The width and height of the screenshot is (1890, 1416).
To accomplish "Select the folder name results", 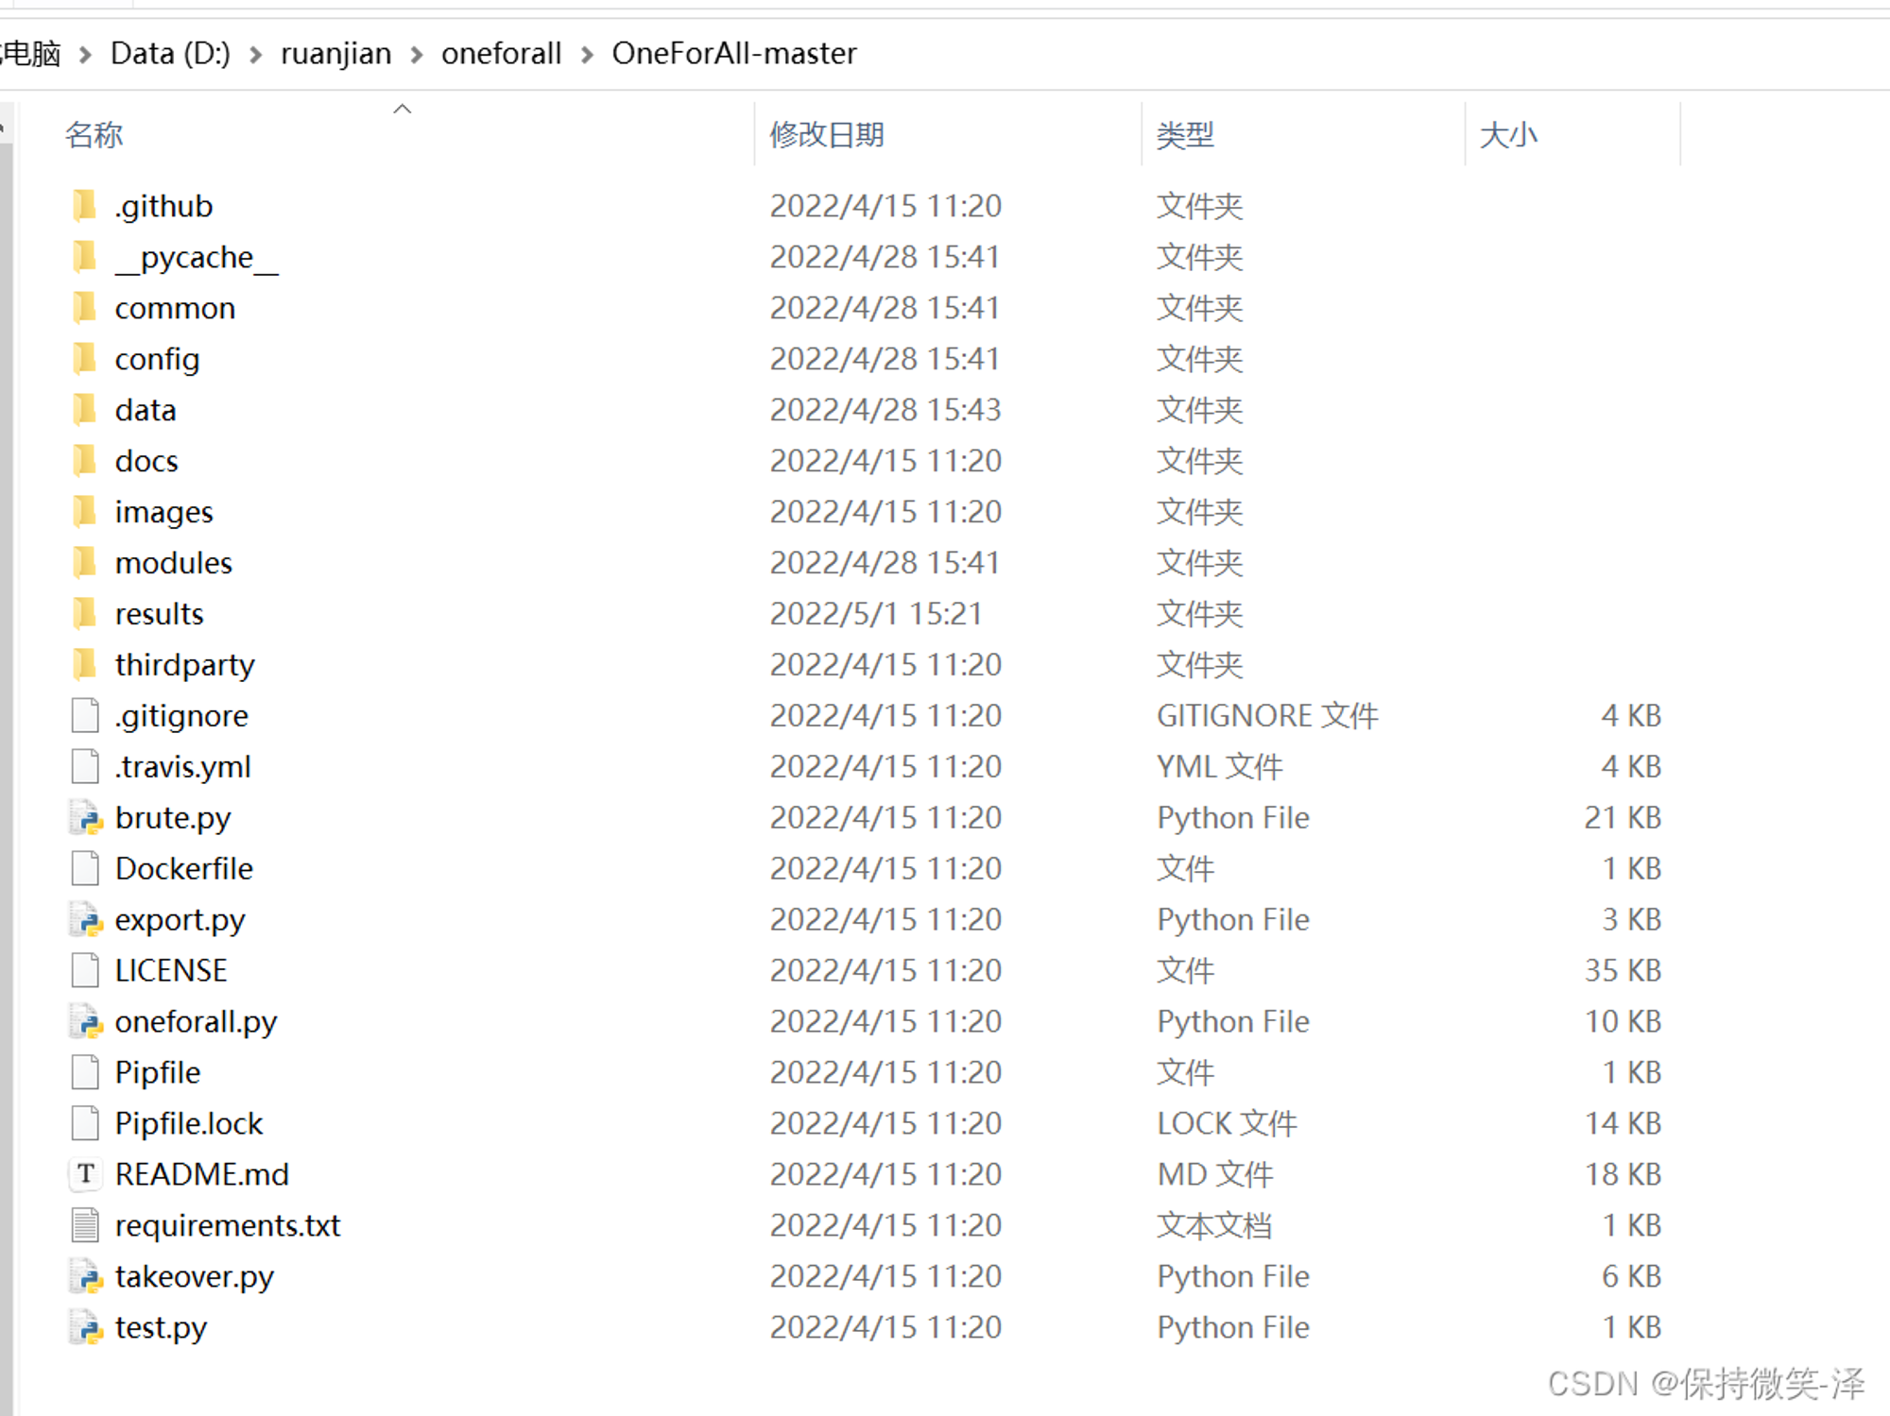I will (160, 613).
